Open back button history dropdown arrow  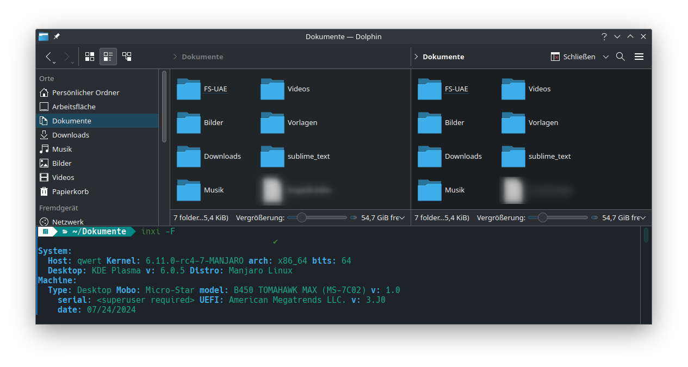tap(54, 63)
